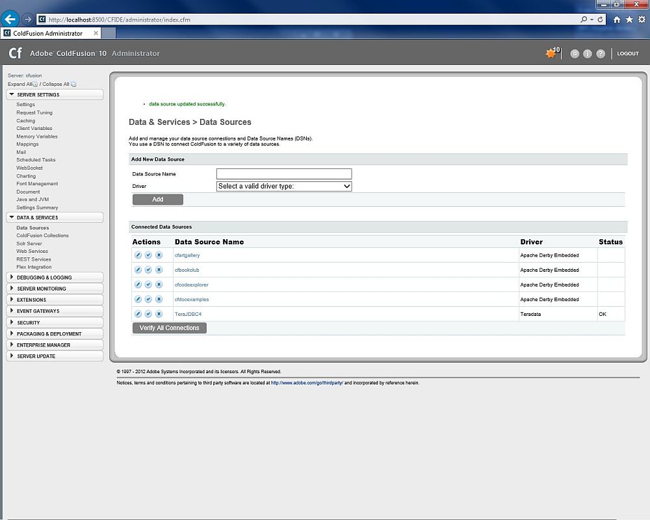The image size is (650, 520).
Task: Open the browser favorites star
Action: click(x=629, y=19)
